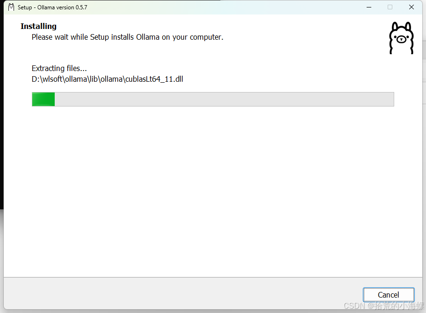This screenshot has width=426, height=313.
Task: Click the disabled maximize button
Action: pos(390,7)
